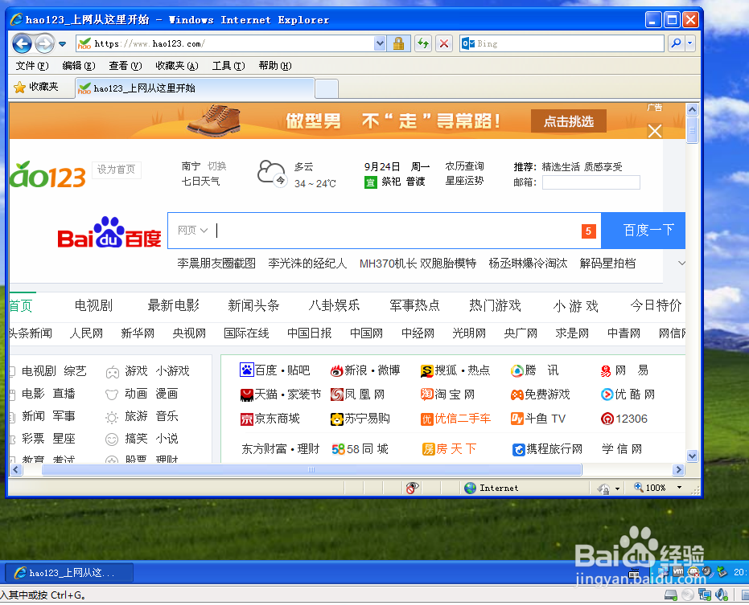Click the Baidu logo on the page
The height and width of the screenshot is (605, 749).
108,237
